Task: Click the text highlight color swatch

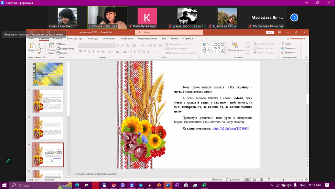Action: (118, 51)
